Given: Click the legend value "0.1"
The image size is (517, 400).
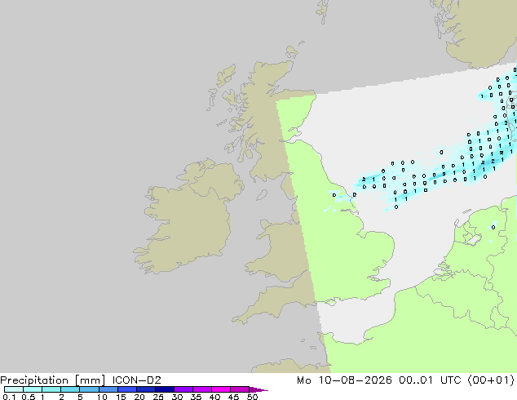Looking at the screenshot, I should pyautogui.click(x=9, y=397).
